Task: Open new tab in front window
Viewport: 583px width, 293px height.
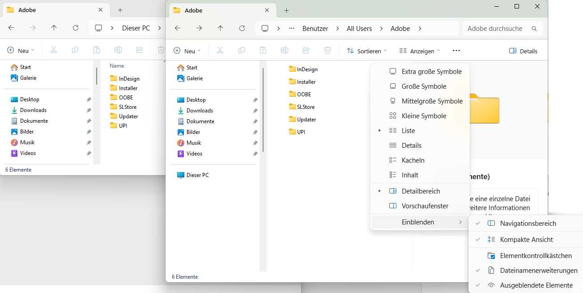Action: [x=287, y=10]
